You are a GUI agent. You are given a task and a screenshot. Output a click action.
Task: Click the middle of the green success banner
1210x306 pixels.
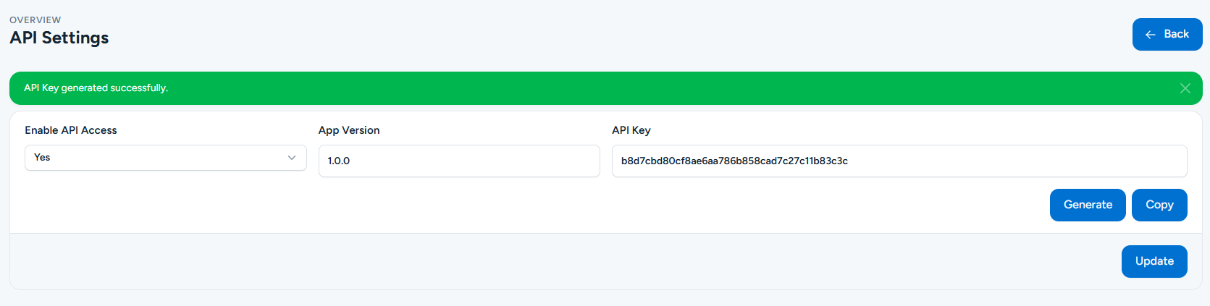click(x=605, y=88)
